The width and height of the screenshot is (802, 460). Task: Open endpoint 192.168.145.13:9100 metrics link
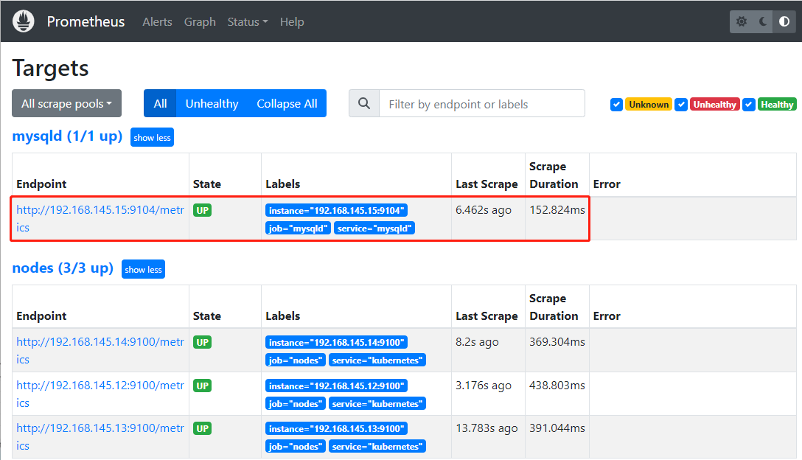pos(100,437)
